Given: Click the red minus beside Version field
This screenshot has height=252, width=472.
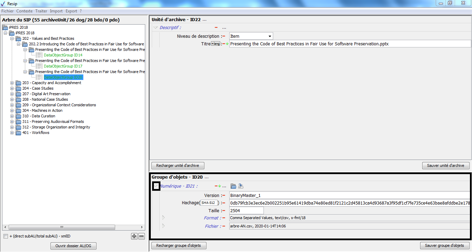Looking at the screenshot, I should (x=223, y=196).
